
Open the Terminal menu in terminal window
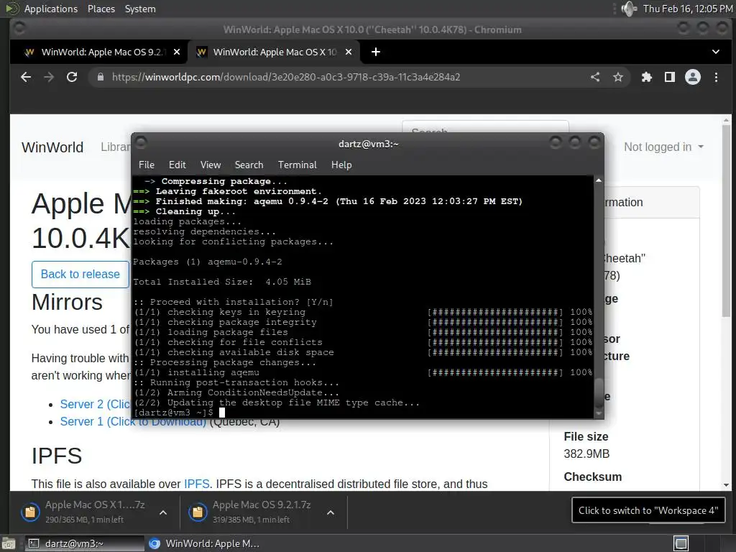[297, 165]
